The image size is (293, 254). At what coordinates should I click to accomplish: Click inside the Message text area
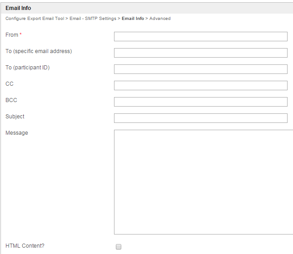(x=203, y=182)
